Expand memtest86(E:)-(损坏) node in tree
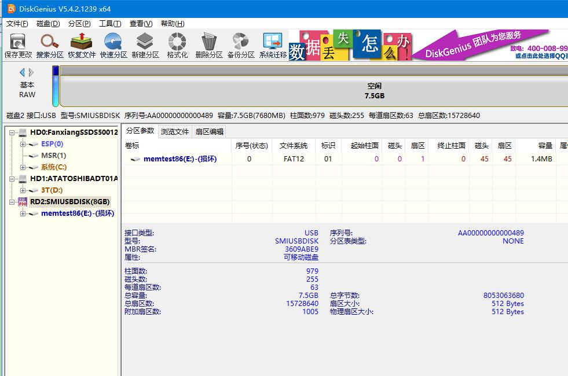This screenshot has width=568, height=376. point(23,213)
